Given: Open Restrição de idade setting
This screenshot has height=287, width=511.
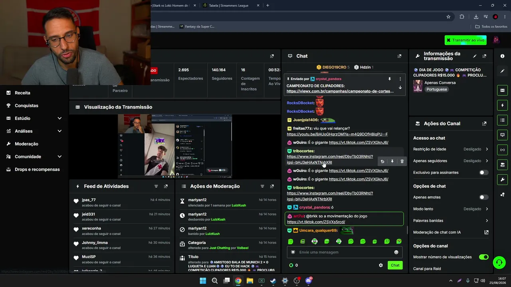Looking at the screenshot, I should pos(451,149).
